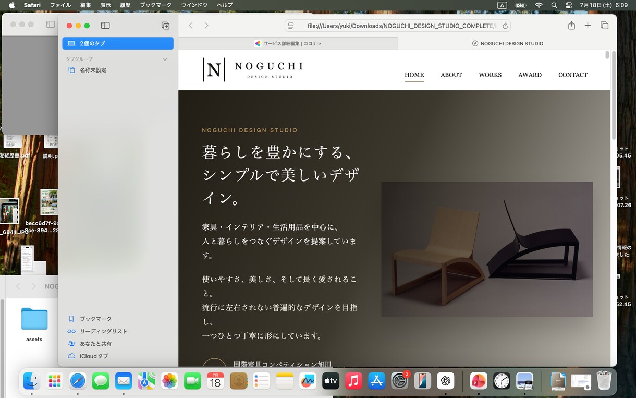This screenshot has height=398, width=636.
Task: Toggle the Safari sidebar icon
Action: point(105,26)
